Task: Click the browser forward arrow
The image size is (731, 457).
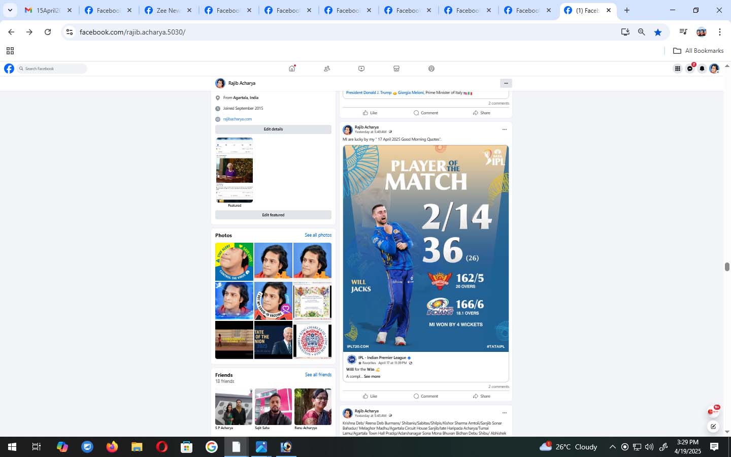Action: tap(29, 32)
